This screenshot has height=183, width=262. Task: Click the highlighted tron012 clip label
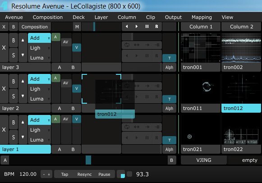pos(241,108)
